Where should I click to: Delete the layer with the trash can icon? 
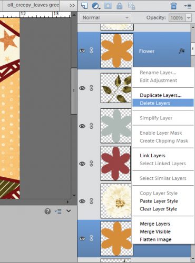[x=173, y=6]
